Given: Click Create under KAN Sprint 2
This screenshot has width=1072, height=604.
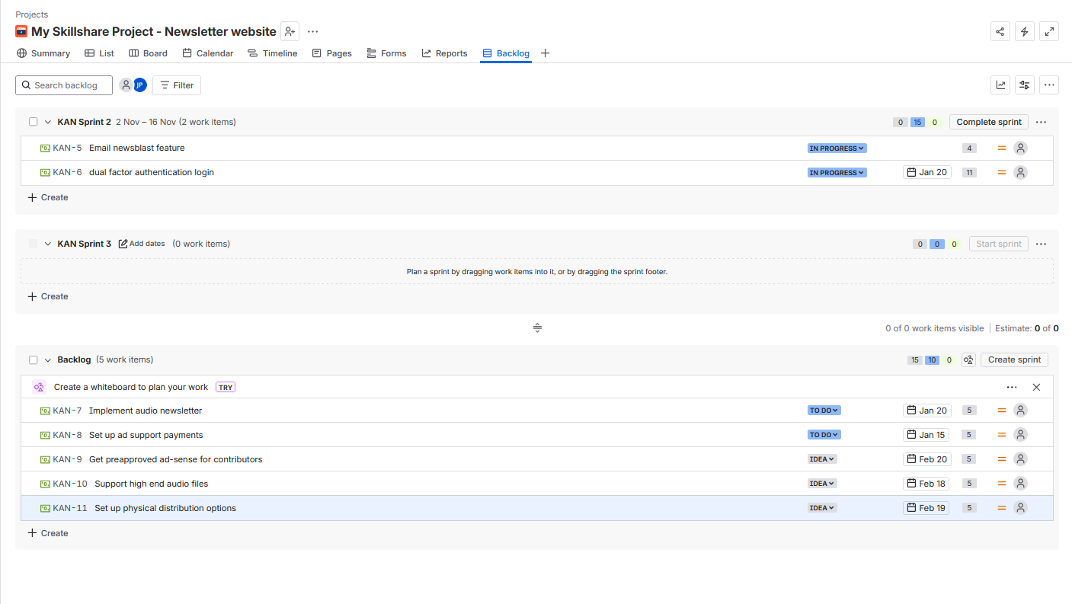Looking at the screenshot, I should pyautogui.click(x=48, y=197).
